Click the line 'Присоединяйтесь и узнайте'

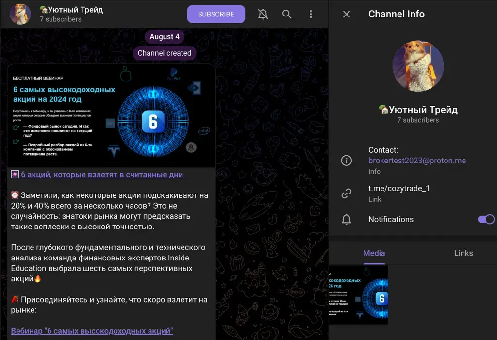[x=109, y=305]
